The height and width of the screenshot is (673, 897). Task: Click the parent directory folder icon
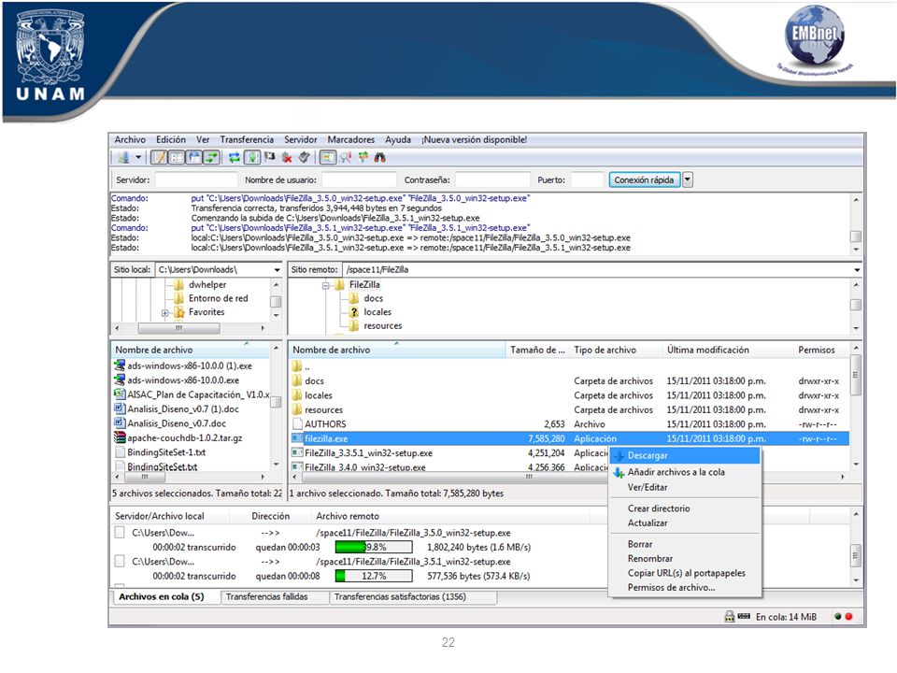coord(297,366)
